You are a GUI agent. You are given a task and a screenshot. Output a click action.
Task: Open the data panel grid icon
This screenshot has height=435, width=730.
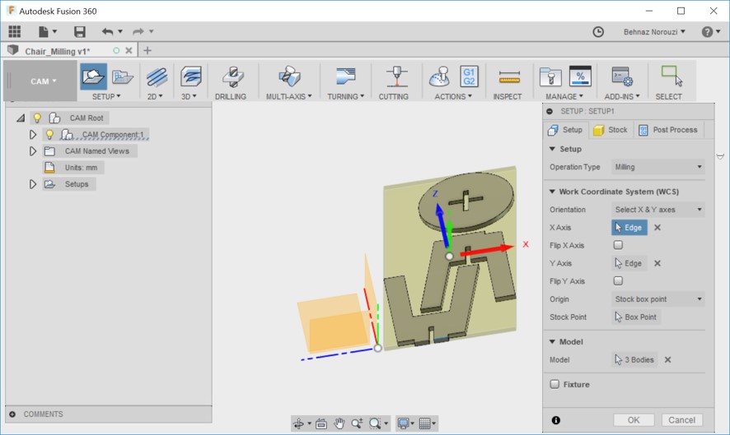tap(15, 31)
